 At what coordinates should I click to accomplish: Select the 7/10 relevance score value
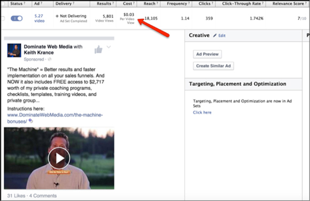[x=302, y=18]
